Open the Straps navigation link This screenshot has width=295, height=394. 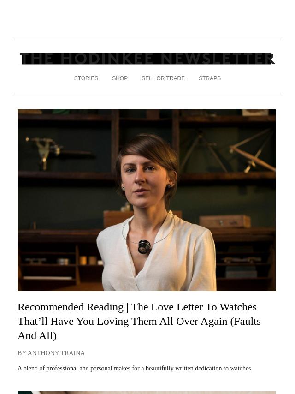[x=210, y=78]
